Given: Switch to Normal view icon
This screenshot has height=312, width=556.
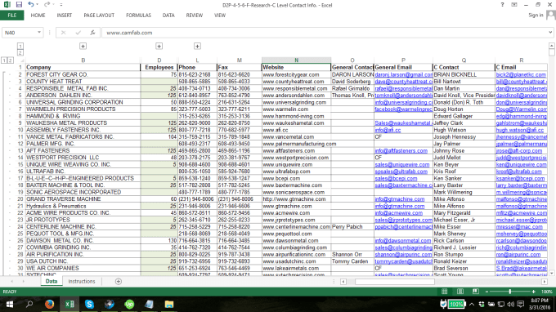Looking at the screenshot, I should [x=444, y=292].
